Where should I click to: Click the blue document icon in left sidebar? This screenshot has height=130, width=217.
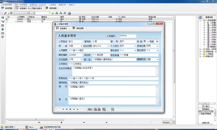[2, 29]
